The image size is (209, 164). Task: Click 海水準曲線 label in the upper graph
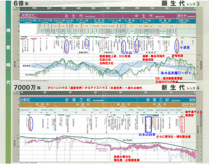coord(30,75)
